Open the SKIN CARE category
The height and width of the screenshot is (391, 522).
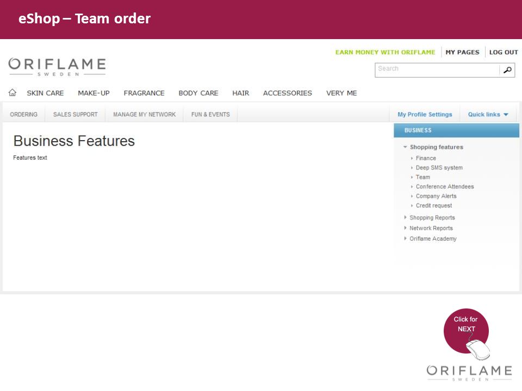[45, 93]
